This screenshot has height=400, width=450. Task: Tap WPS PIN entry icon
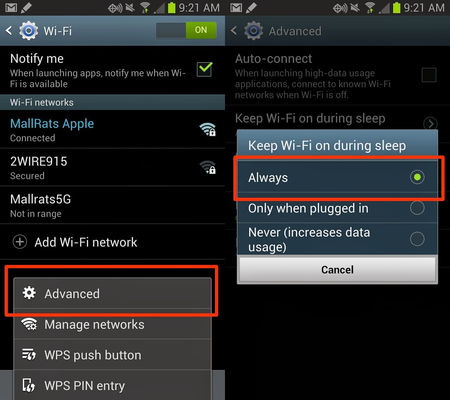pyautogui.click(x=29, y=385)
